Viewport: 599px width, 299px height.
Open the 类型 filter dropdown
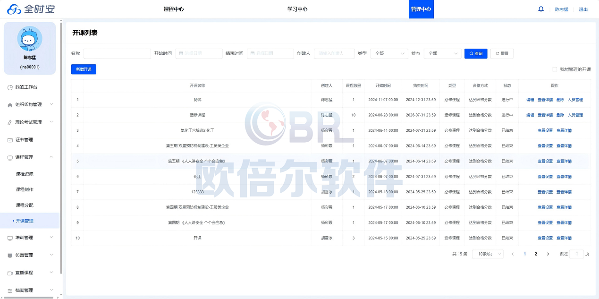point(389,53)
